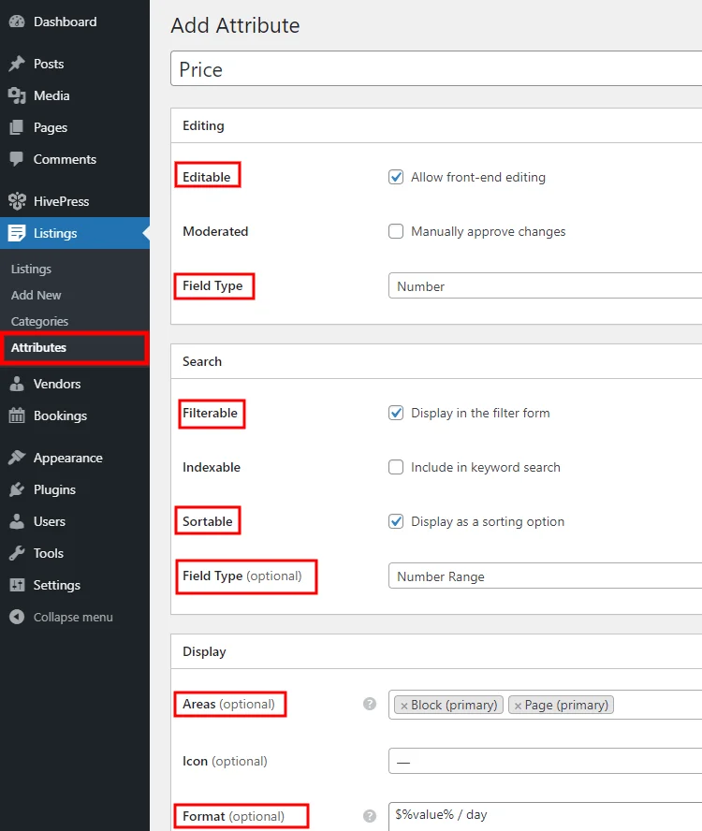Click the Settings sliders icon
Screen dimensions: 702x831
(x=17, y=585)
